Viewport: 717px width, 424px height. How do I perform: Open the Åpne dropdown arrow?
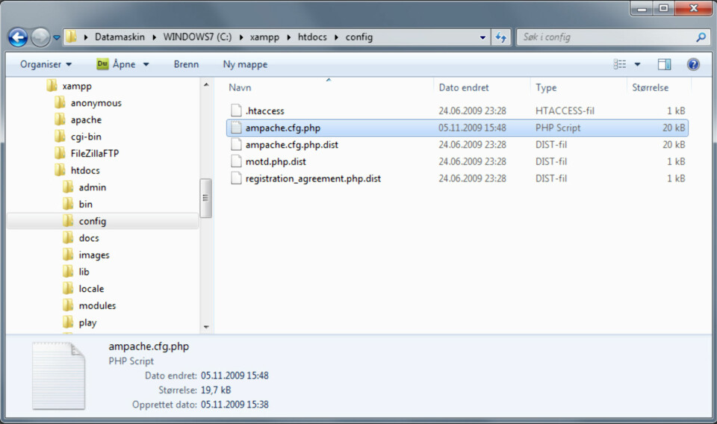(146, 64)
